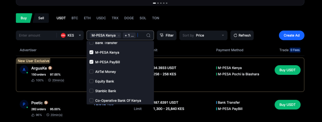Click the badge next to ArgusKe
Viewport: 322px width, 122px height.
coord(50,68)
